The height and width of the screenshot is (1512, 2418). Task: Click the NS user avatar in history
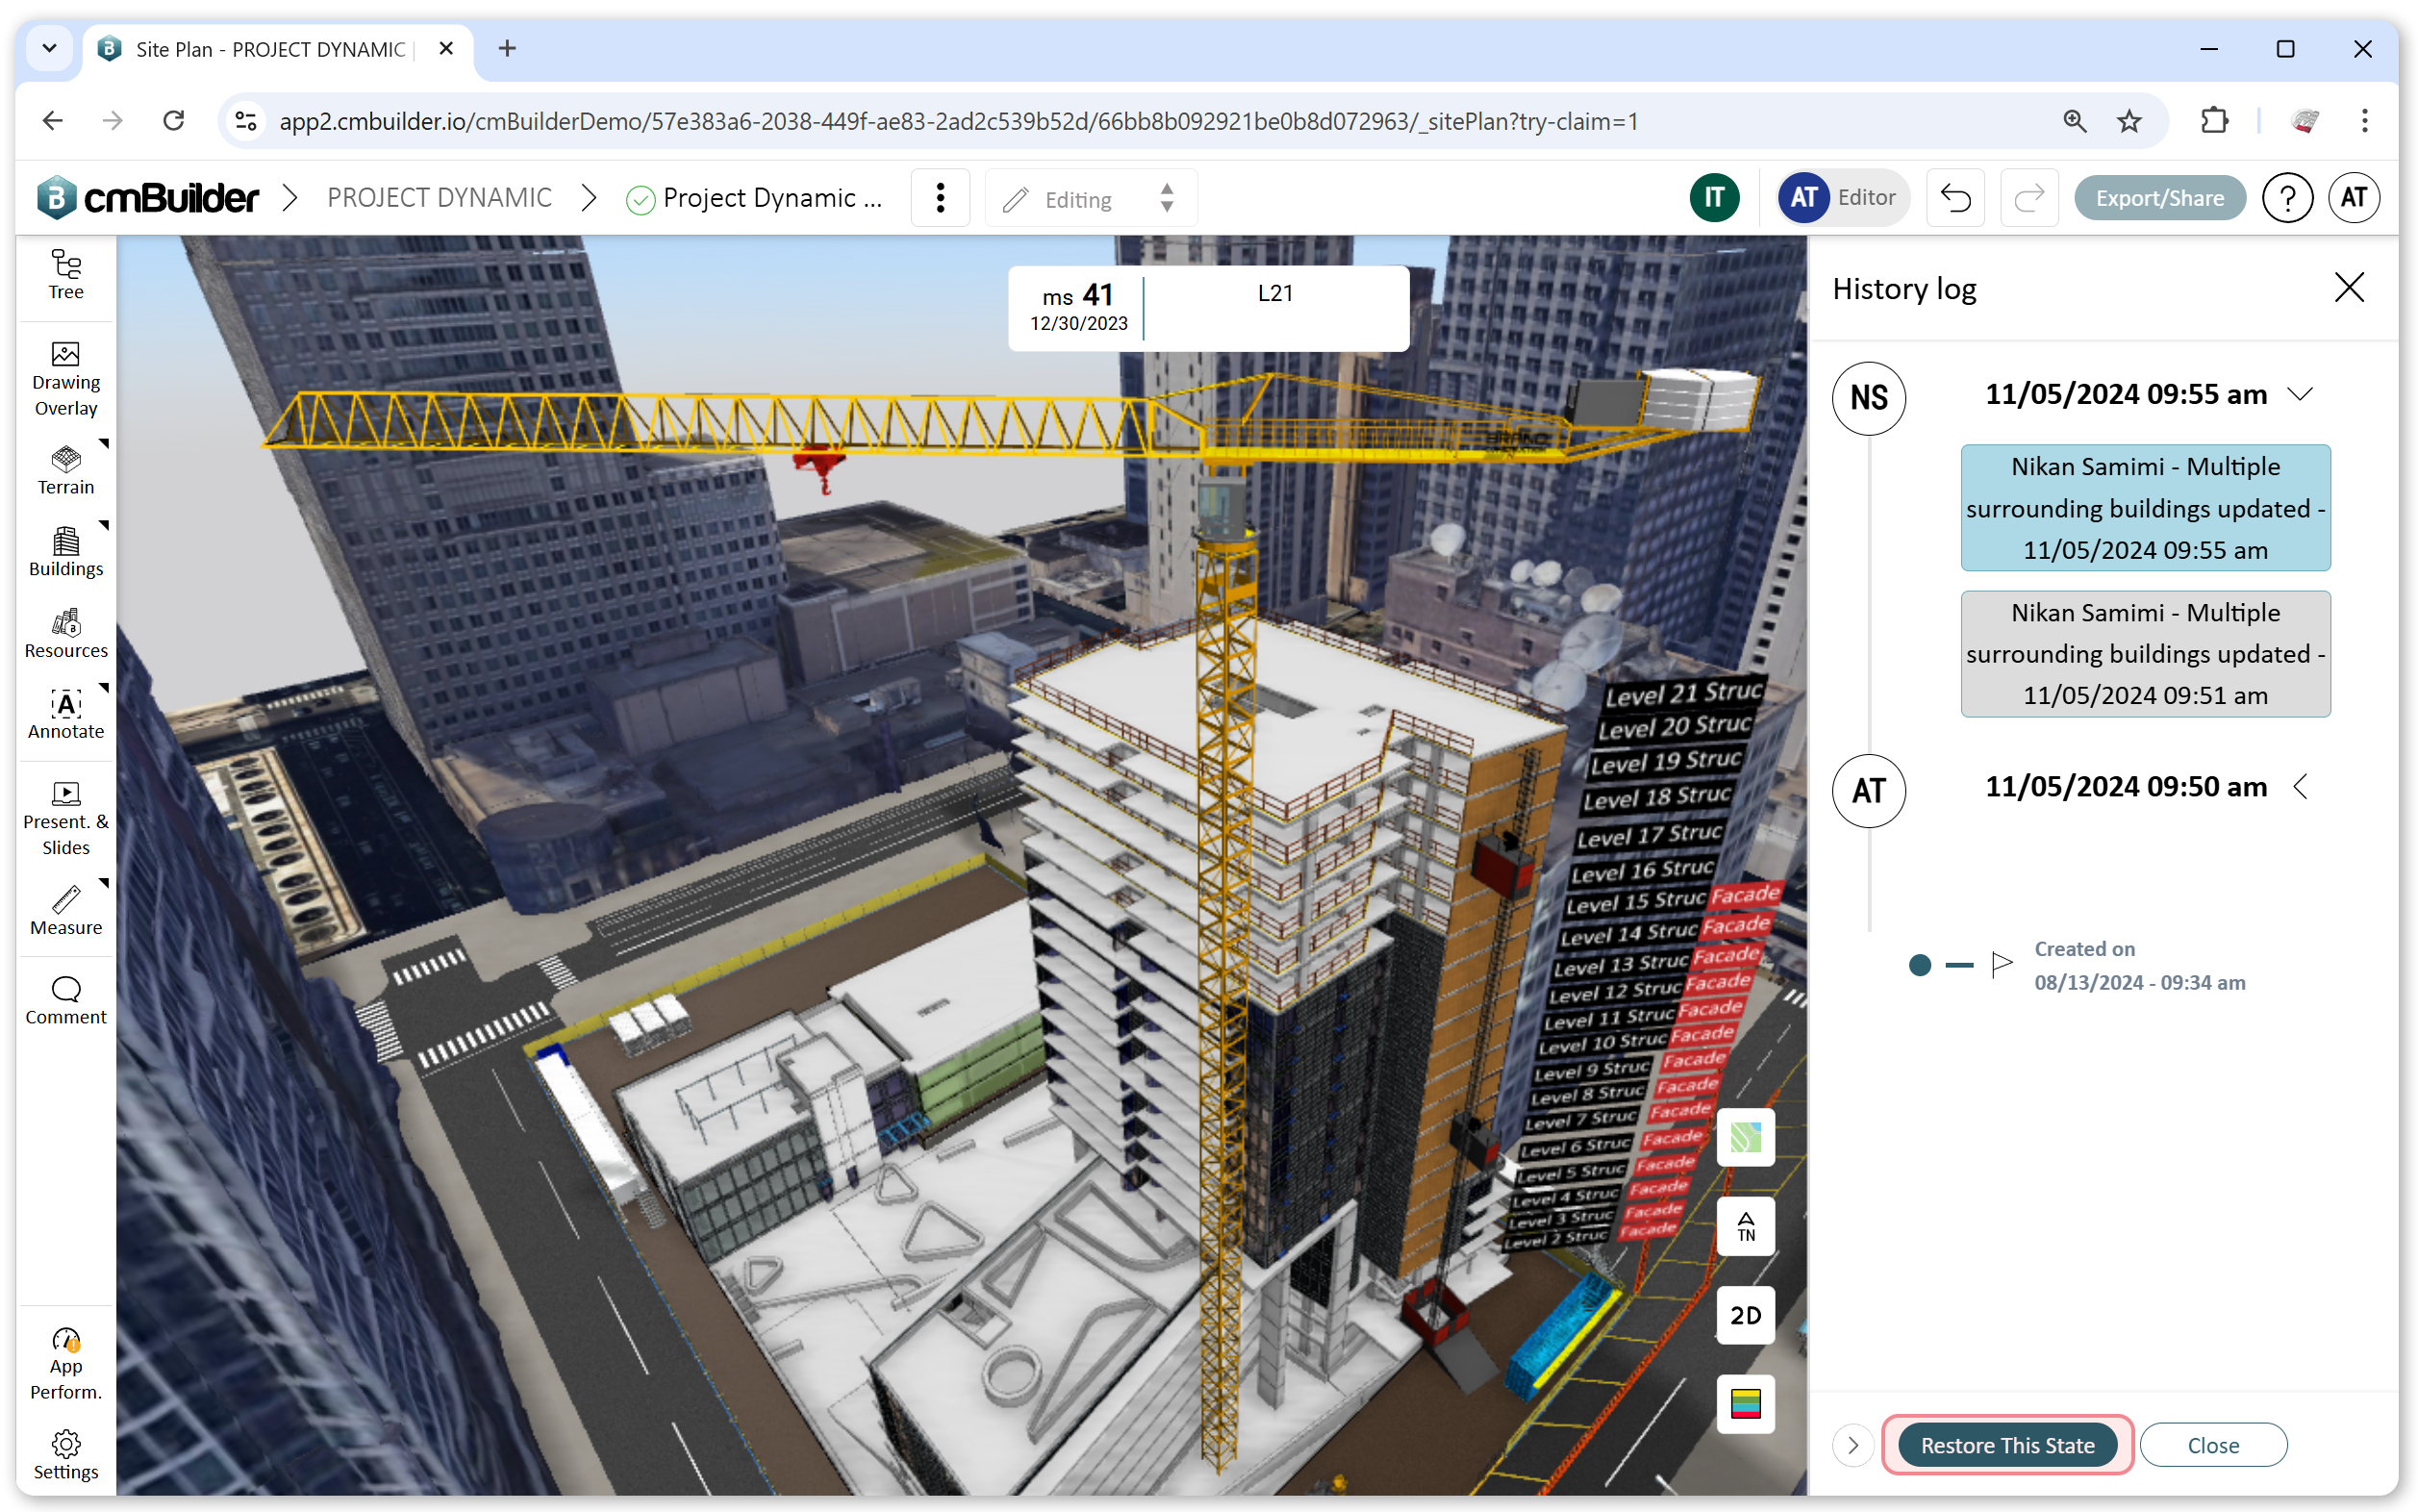[x=1868, y=398]
